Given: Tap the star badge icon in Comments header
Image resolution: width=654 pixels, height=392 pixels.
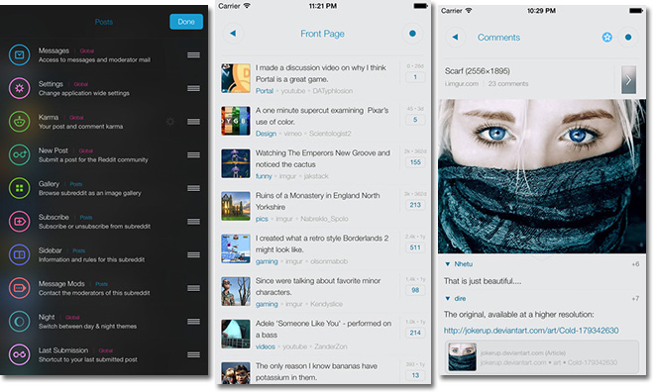Looking at the screenshot, I should [607, 38].
